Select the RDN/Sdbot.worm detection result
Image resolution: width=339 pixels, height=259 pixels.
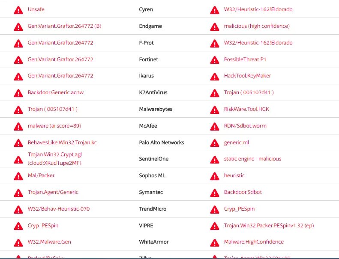click(x=246, y=126)
